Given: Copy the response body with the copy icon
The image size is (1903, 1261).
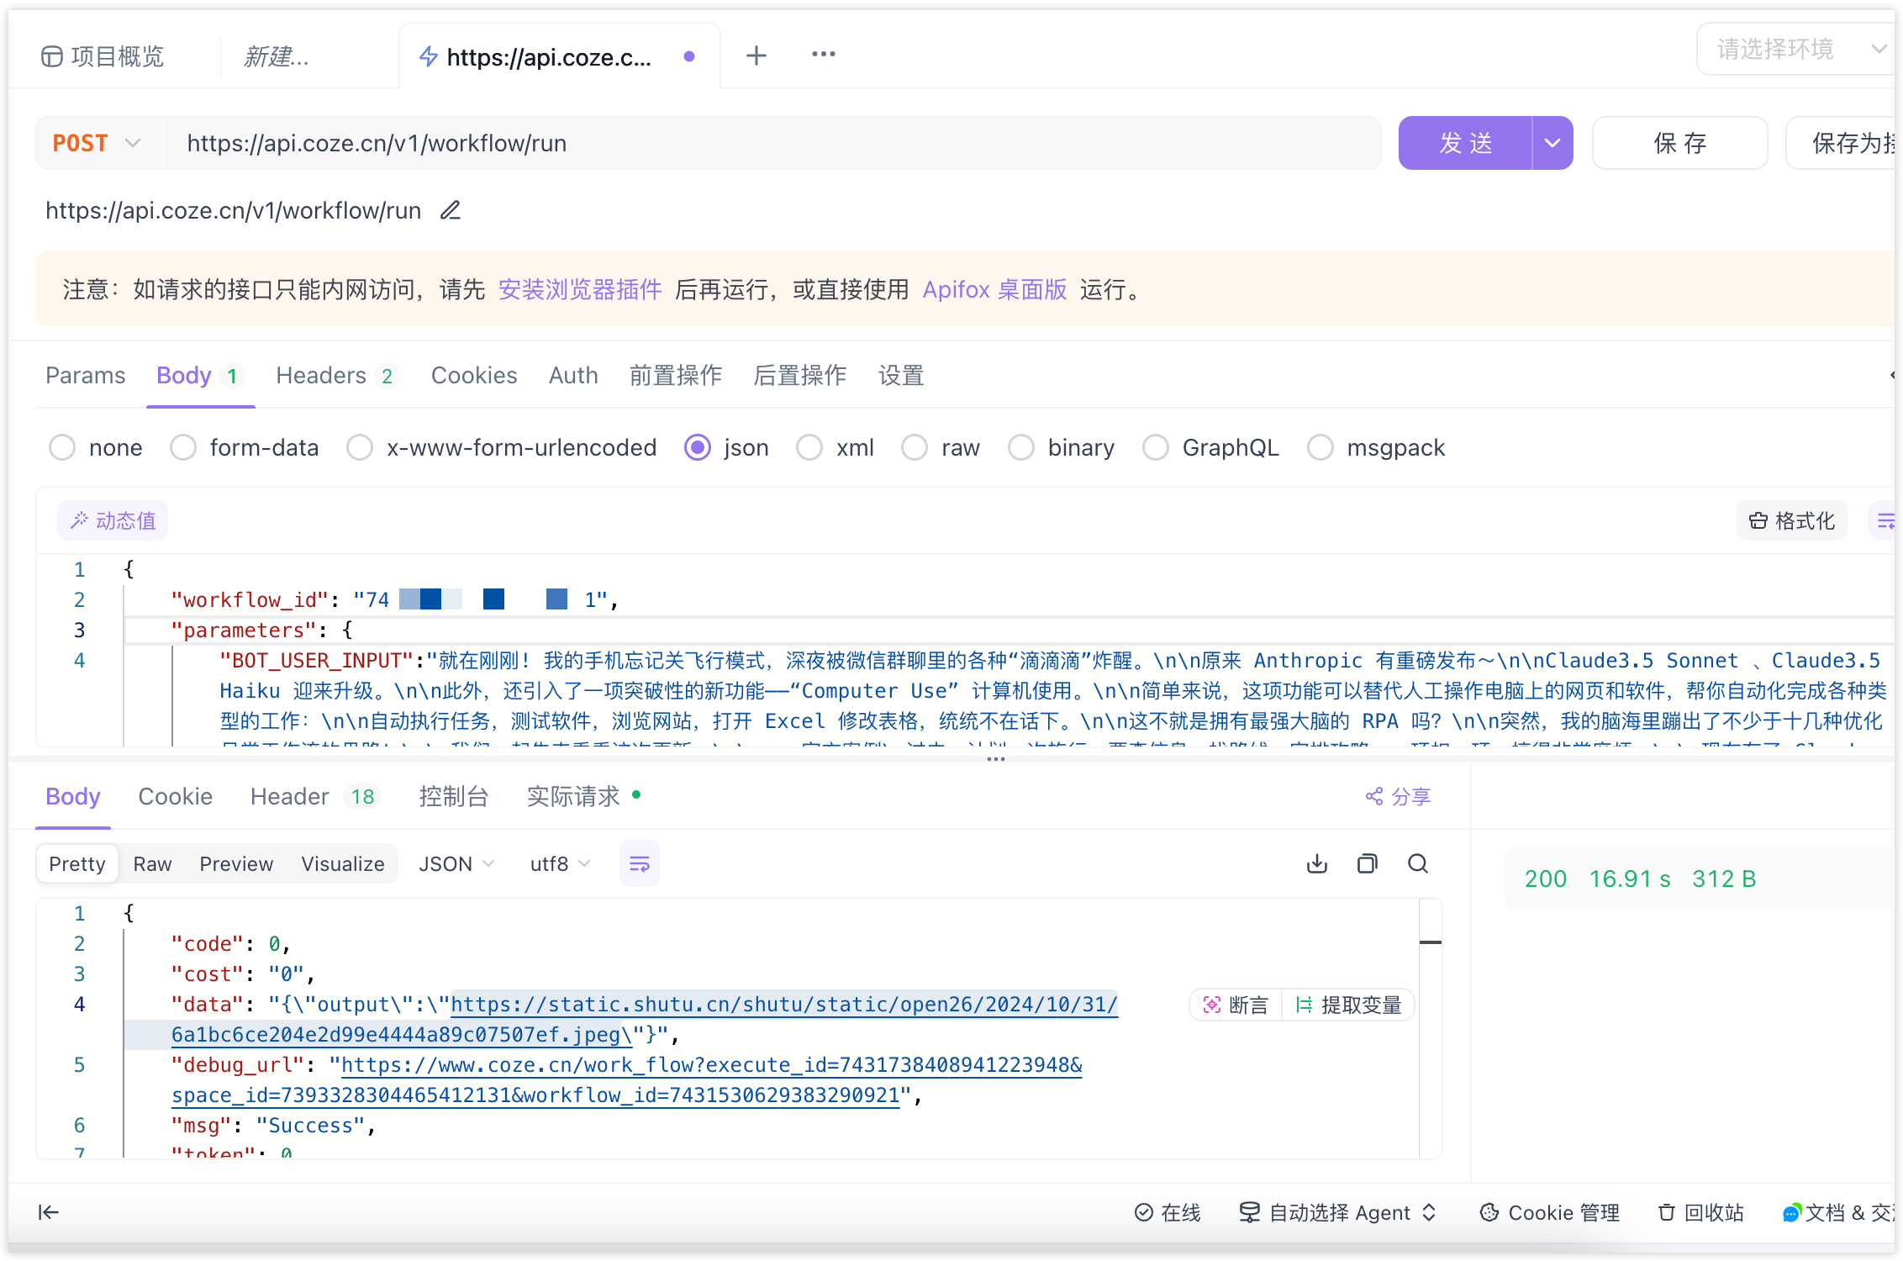Looking at the screenshot, I should point(1368,864).
